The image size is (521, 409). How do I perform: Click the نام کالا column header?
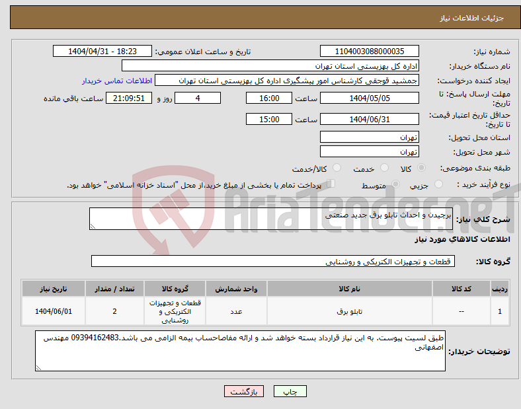coord(350,289)
